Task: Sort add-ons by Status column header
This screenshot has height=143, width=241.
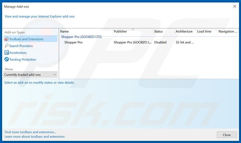Action: [x=158, y=31]
